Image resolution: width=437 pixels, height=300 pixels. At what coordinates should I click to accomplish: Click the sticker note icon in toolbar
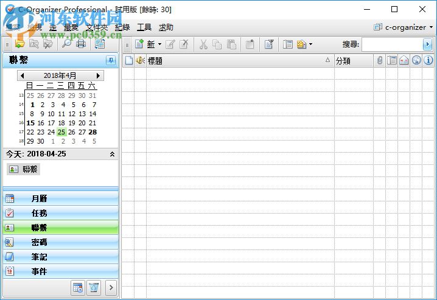(x=250, y=44)
